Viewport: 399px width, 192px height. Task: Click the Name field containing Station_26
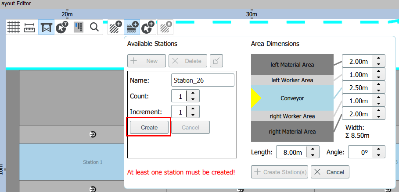point(202,80)
